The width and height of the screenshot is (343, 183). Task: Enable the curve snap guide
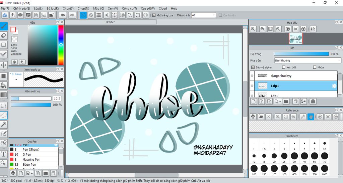pyautogui.click(x=130, y=15)
